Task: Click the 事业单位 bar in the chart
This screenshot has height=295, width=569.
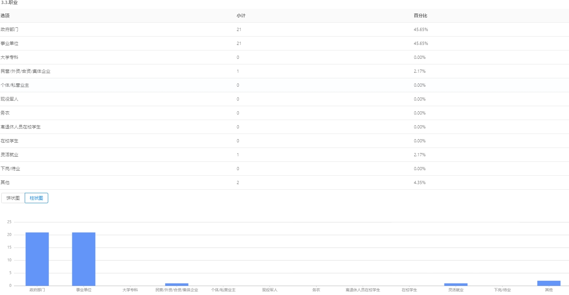Action: coord(84,259)
